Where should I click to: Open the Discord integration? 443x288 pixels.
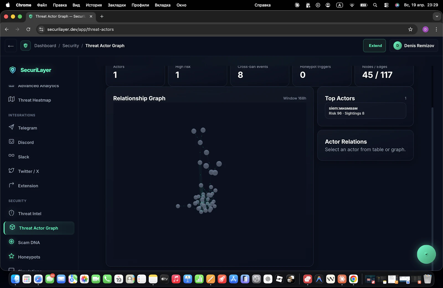[x=25, y=142]
